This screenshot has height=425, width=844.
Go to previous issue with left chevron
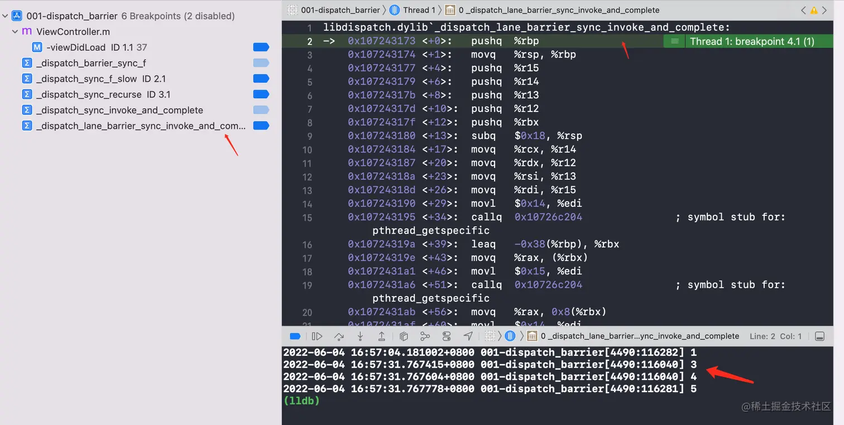(803, 10)
